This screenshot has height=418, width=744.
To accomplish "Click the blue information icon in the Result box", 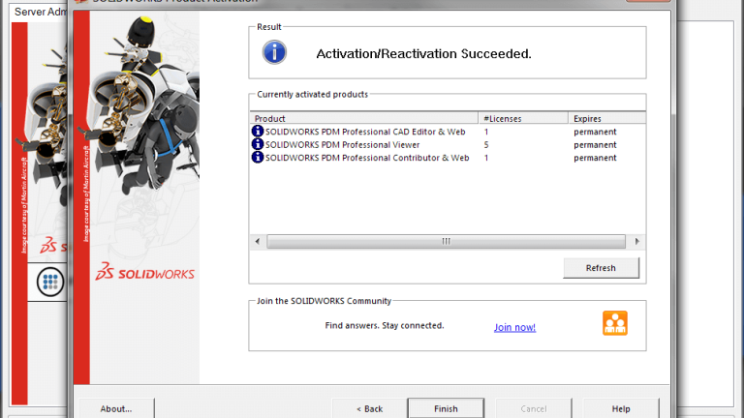I will click(274, 52).
